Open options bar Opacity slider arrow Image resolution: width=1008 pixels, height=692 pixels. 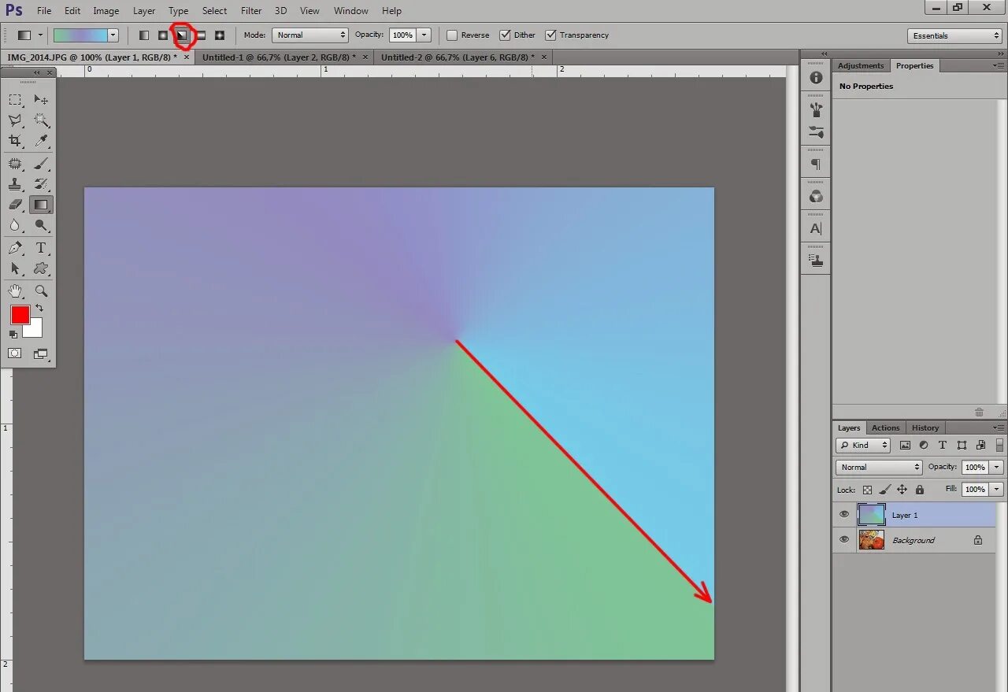[424, 35]
